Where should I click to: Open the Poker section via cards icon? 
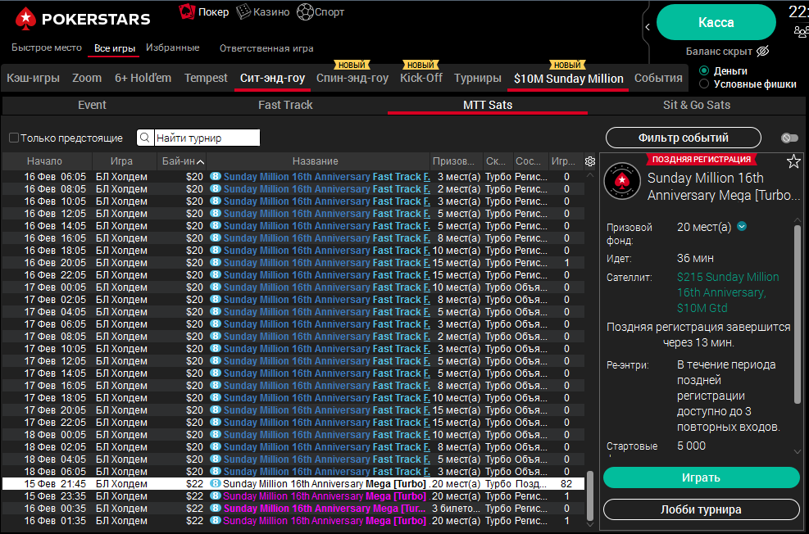click(187, 11)
